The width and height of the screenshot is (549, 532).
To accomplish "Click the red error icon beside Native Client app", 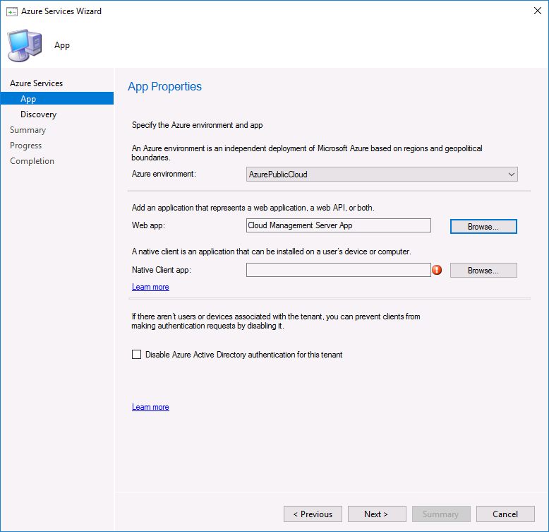I will pos(437,270).
